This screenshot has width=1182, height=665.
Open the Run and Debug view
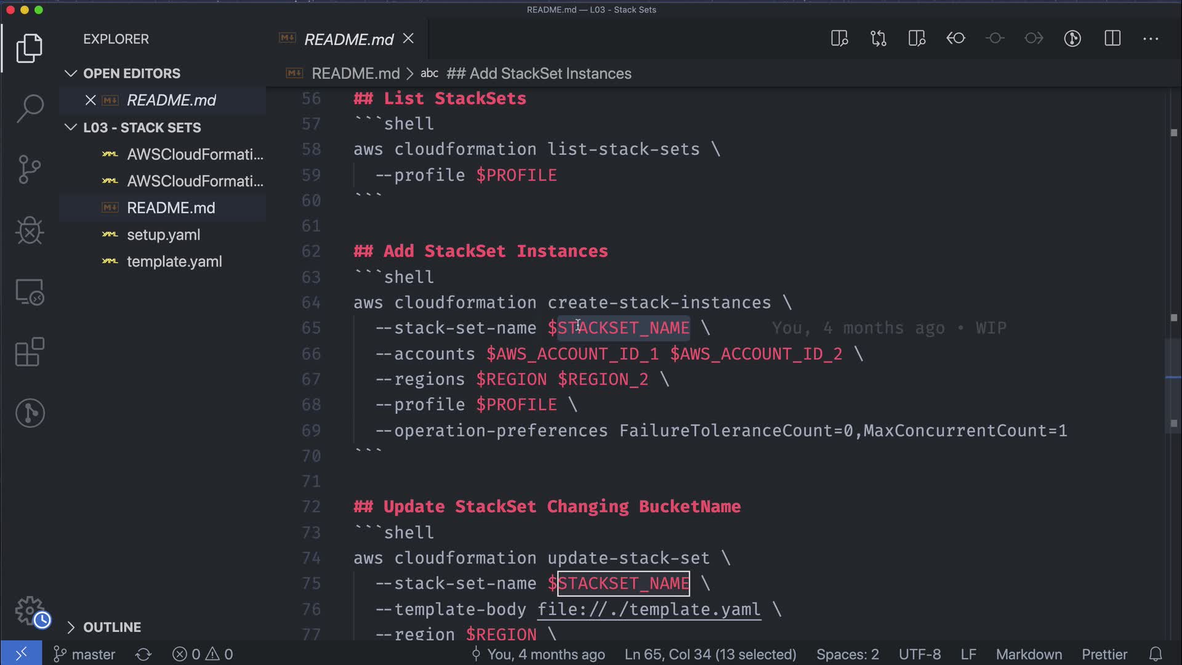[30, 231]
